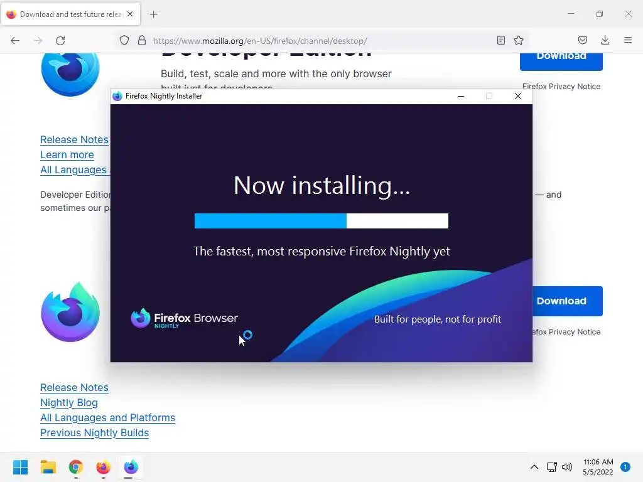Viewport: 643px width, 482px height.
Task: Click the URL address bar field
Action: click(321, 41)
